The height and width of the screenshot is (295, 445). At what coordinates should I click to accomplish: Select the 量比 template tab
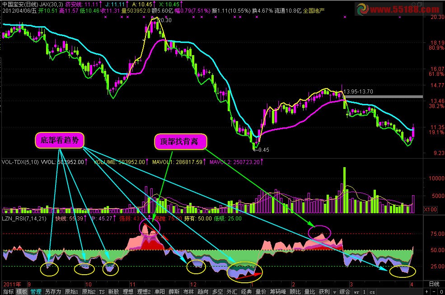(309, 291)
